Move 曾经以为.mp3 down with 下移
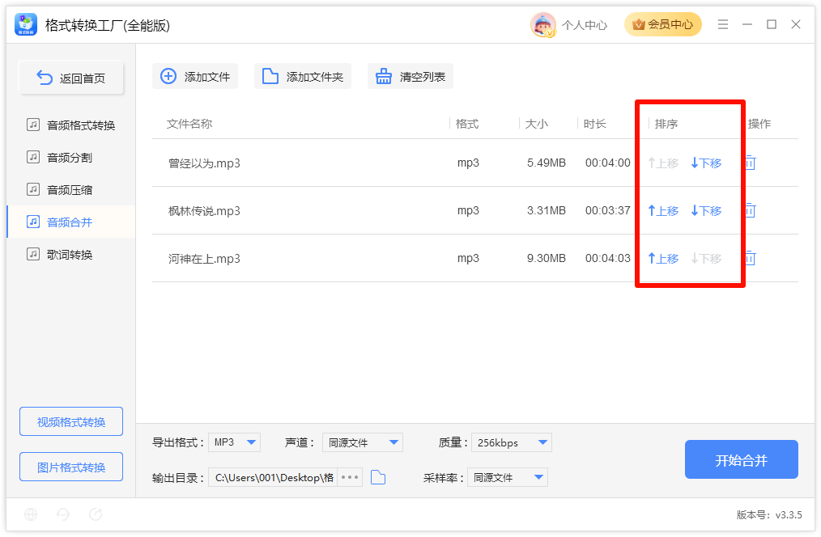 (706, 163)
